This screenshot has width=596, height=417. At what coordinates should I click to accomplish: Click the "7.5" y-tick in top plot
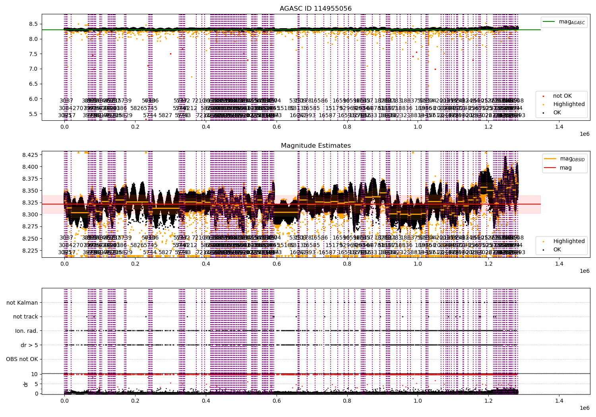[x=34, y=54]
